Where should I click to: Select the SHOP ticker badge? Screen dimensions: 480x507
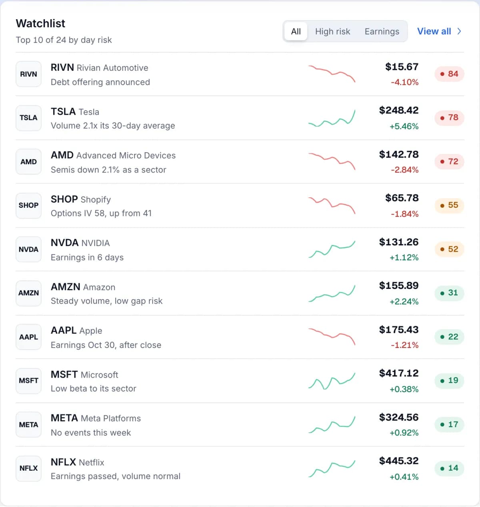(28, 205)
